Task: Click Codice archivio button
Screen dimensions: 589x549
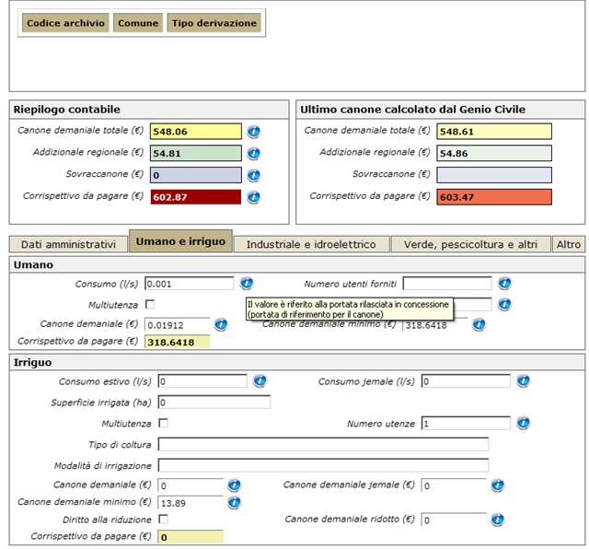Action: coord(65,23)
